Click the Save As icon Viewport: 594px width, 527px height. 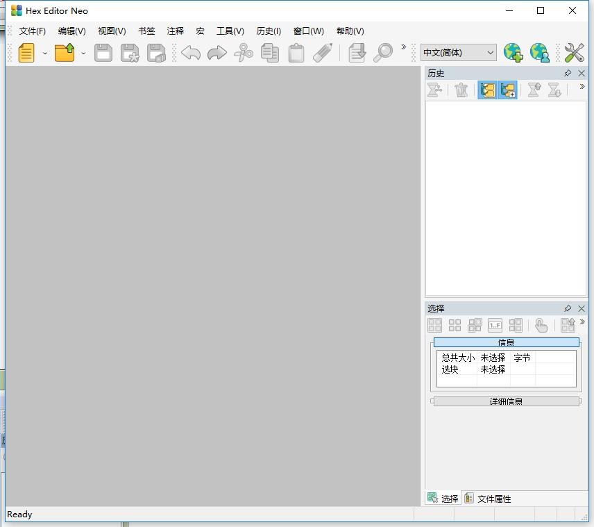[x=130, y=53]
